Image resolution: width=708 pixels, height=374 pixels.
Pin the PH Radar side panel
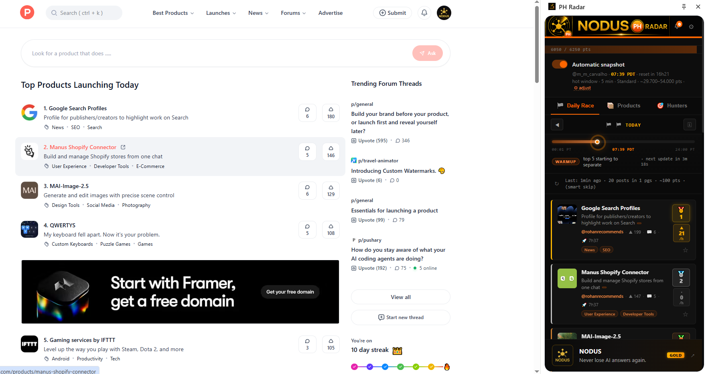click(684, 7)
